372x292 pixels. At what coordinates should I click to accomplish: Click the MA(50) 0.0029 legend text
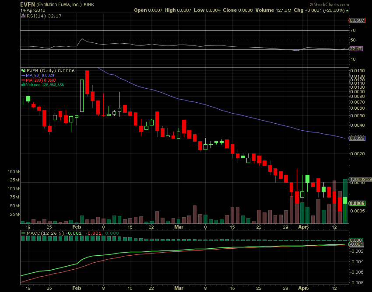pos(40,75)
